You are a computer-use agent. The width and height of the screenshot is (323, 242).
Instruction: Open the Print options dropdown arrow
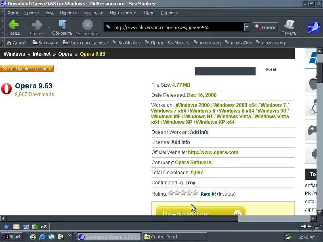pos(301,27)
